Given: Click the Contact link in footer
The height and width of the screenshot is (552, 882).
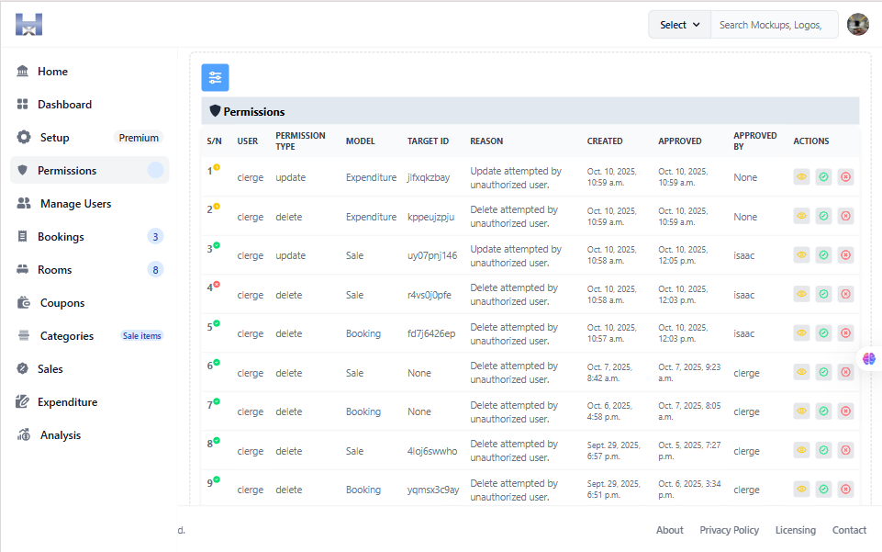Looking at the screenshot, I should pyautogui.click(x=849, y=530).
